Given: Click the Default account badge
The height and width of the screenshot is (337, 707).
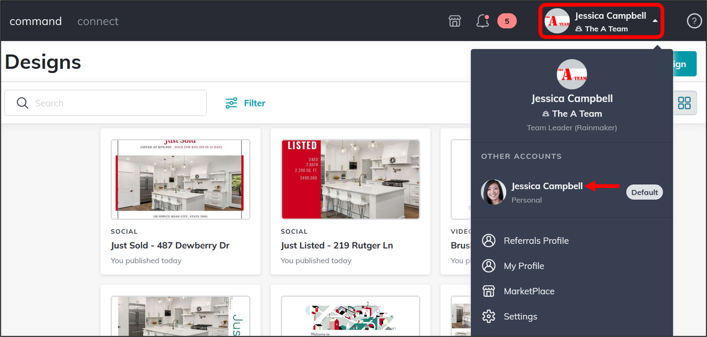Looking at the screenshot, I should click(x=644, y=192).
